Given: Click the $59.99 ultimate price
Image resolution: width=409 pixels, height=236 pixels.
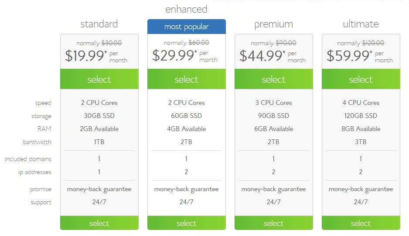Looking at the screenshot, I should pyautogui.click(x=349, y=56).
